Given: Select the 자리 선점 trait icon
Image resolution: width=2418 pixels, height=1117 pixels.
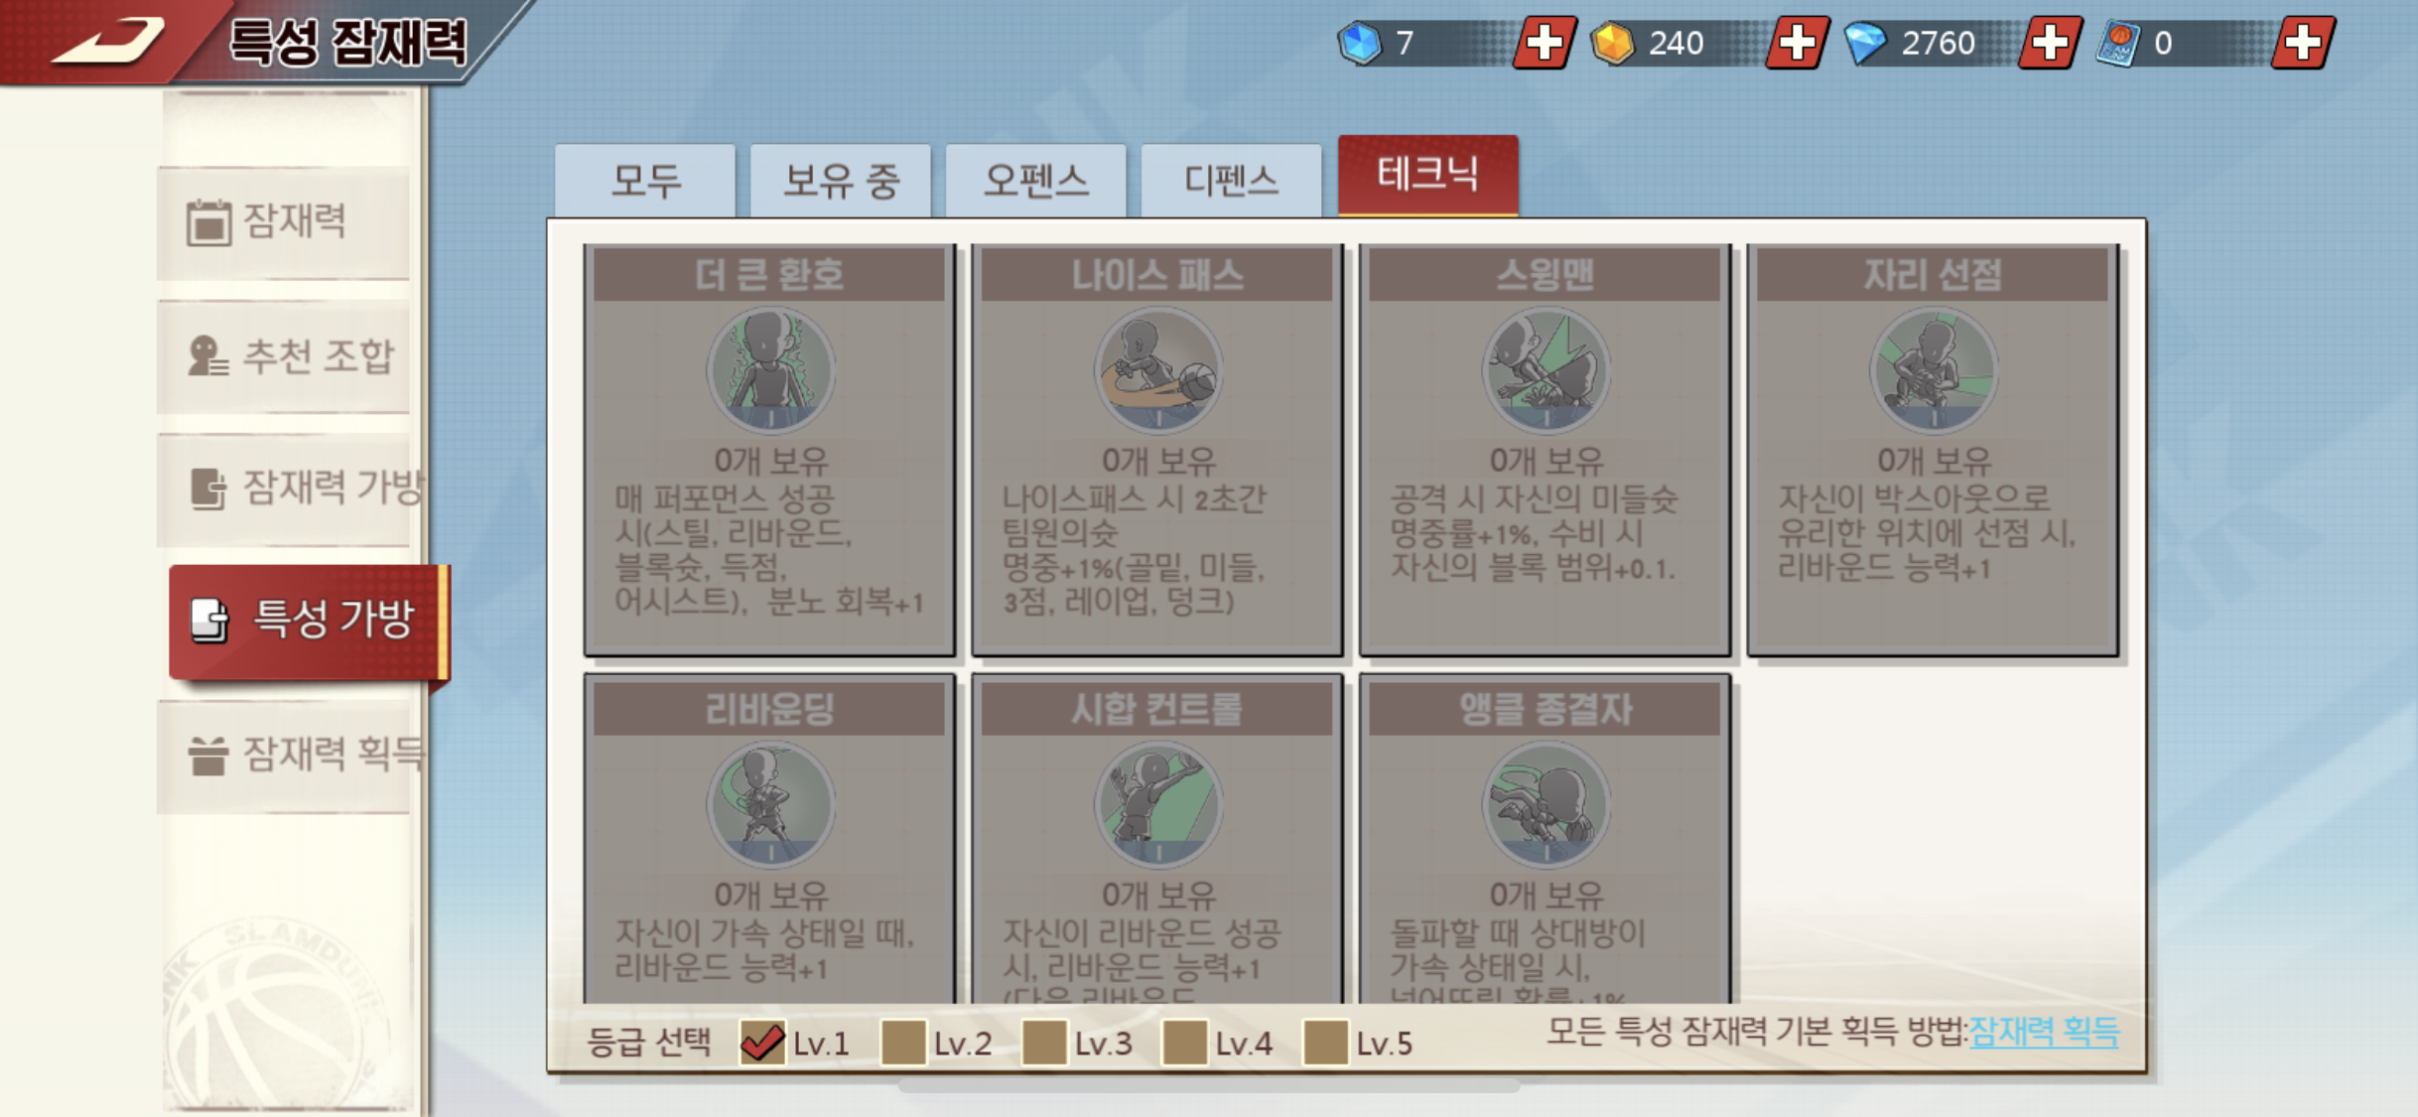Looking at the screenshot, I should 1934,369.
